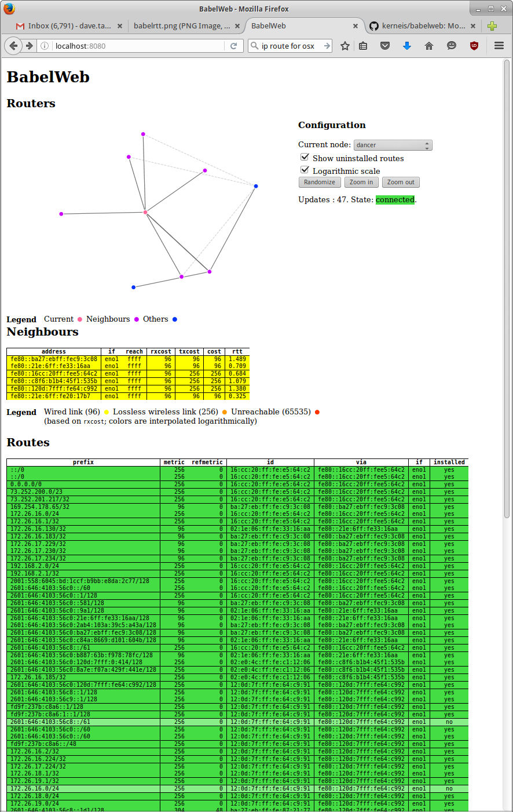Viewport: 513px width, 812px height.
Task: Click the 'installed' column header
Action: point(449,462)
